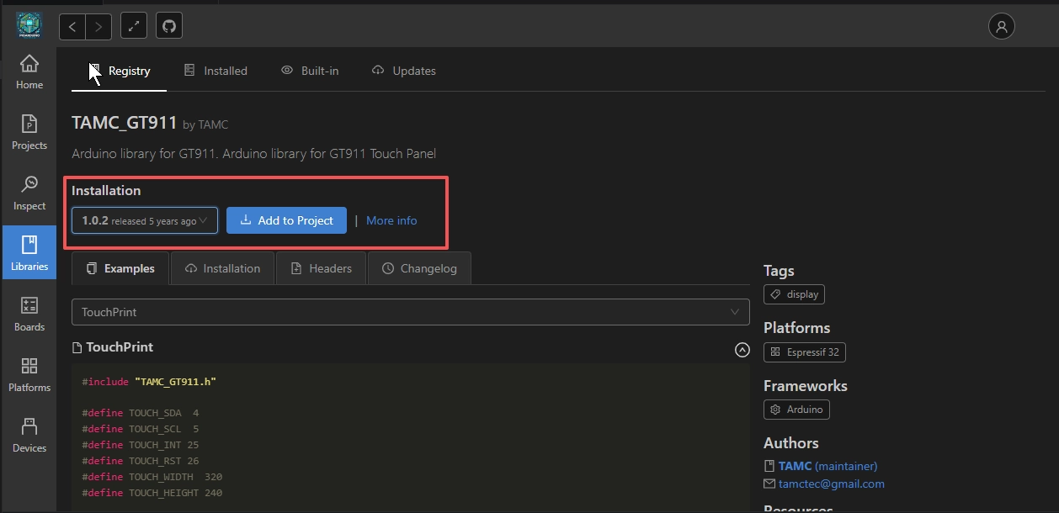Click the '#define TOUCH_HEIGHT 240' code line
Viewport: 1059px width, 513px height.
[152, 493]
